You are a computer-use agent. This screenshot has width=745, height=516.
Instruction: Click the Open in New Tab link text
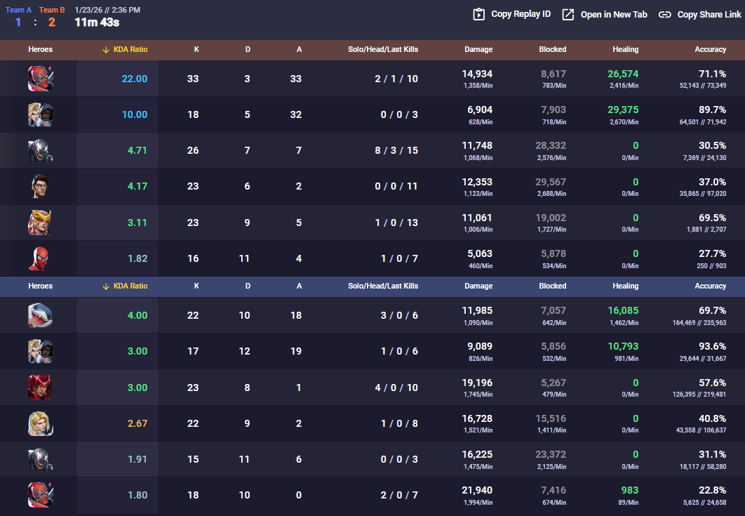click(x=614, y=15)
